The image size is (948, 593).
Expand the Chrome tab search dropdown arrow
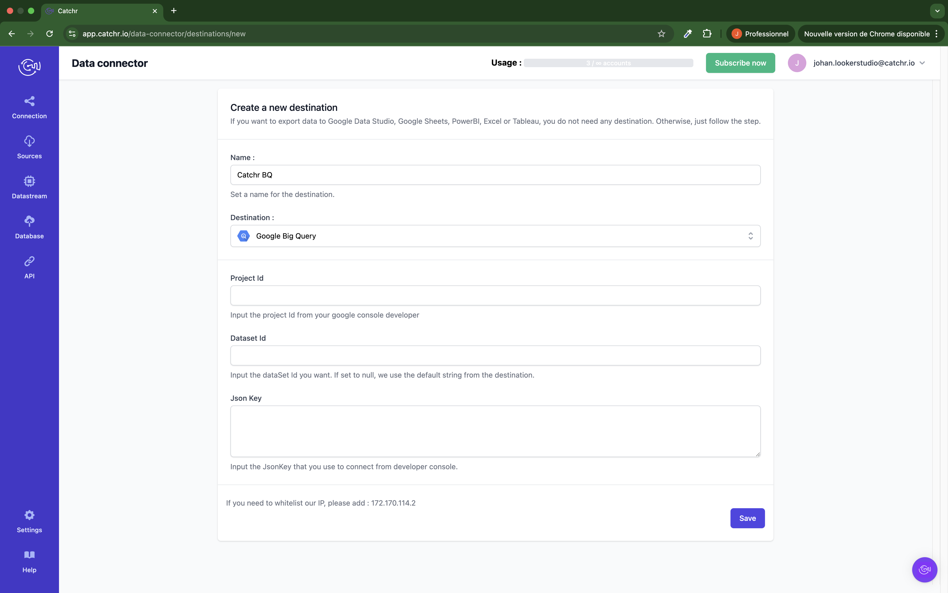937,11
